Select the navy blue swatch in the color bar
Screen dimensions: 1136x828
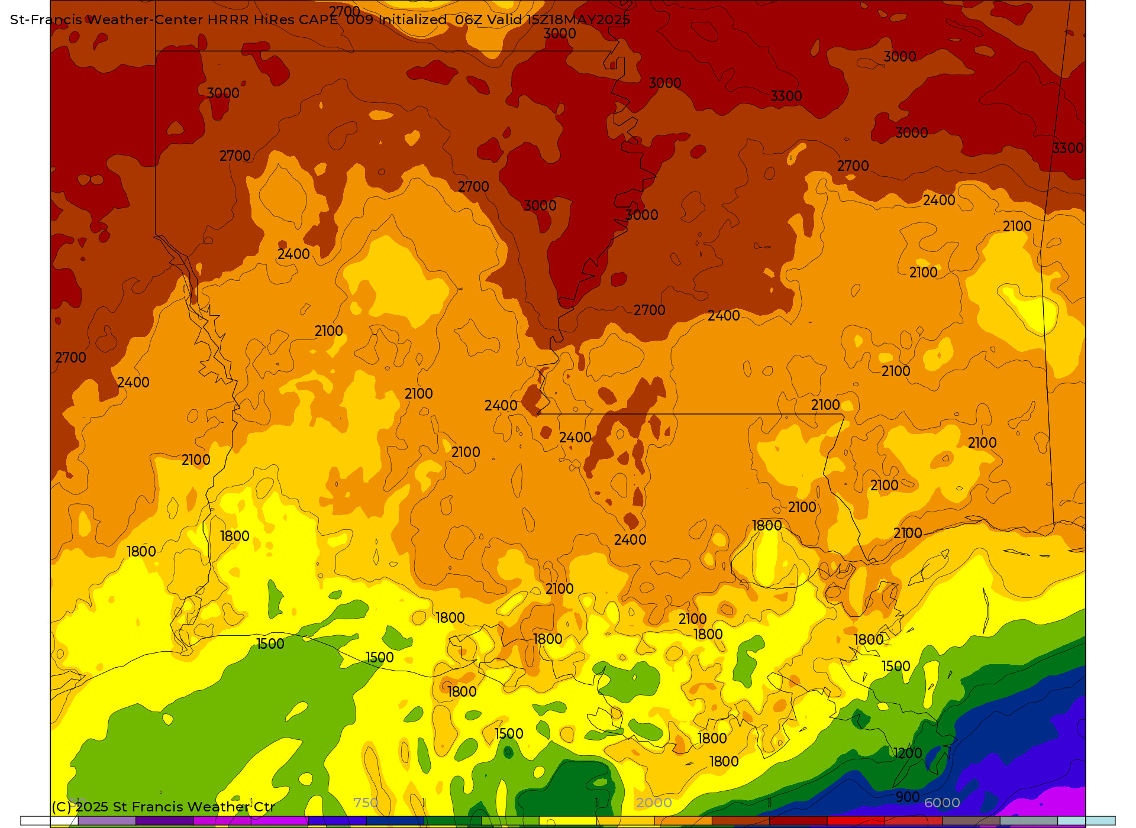[x=395, y=821]
